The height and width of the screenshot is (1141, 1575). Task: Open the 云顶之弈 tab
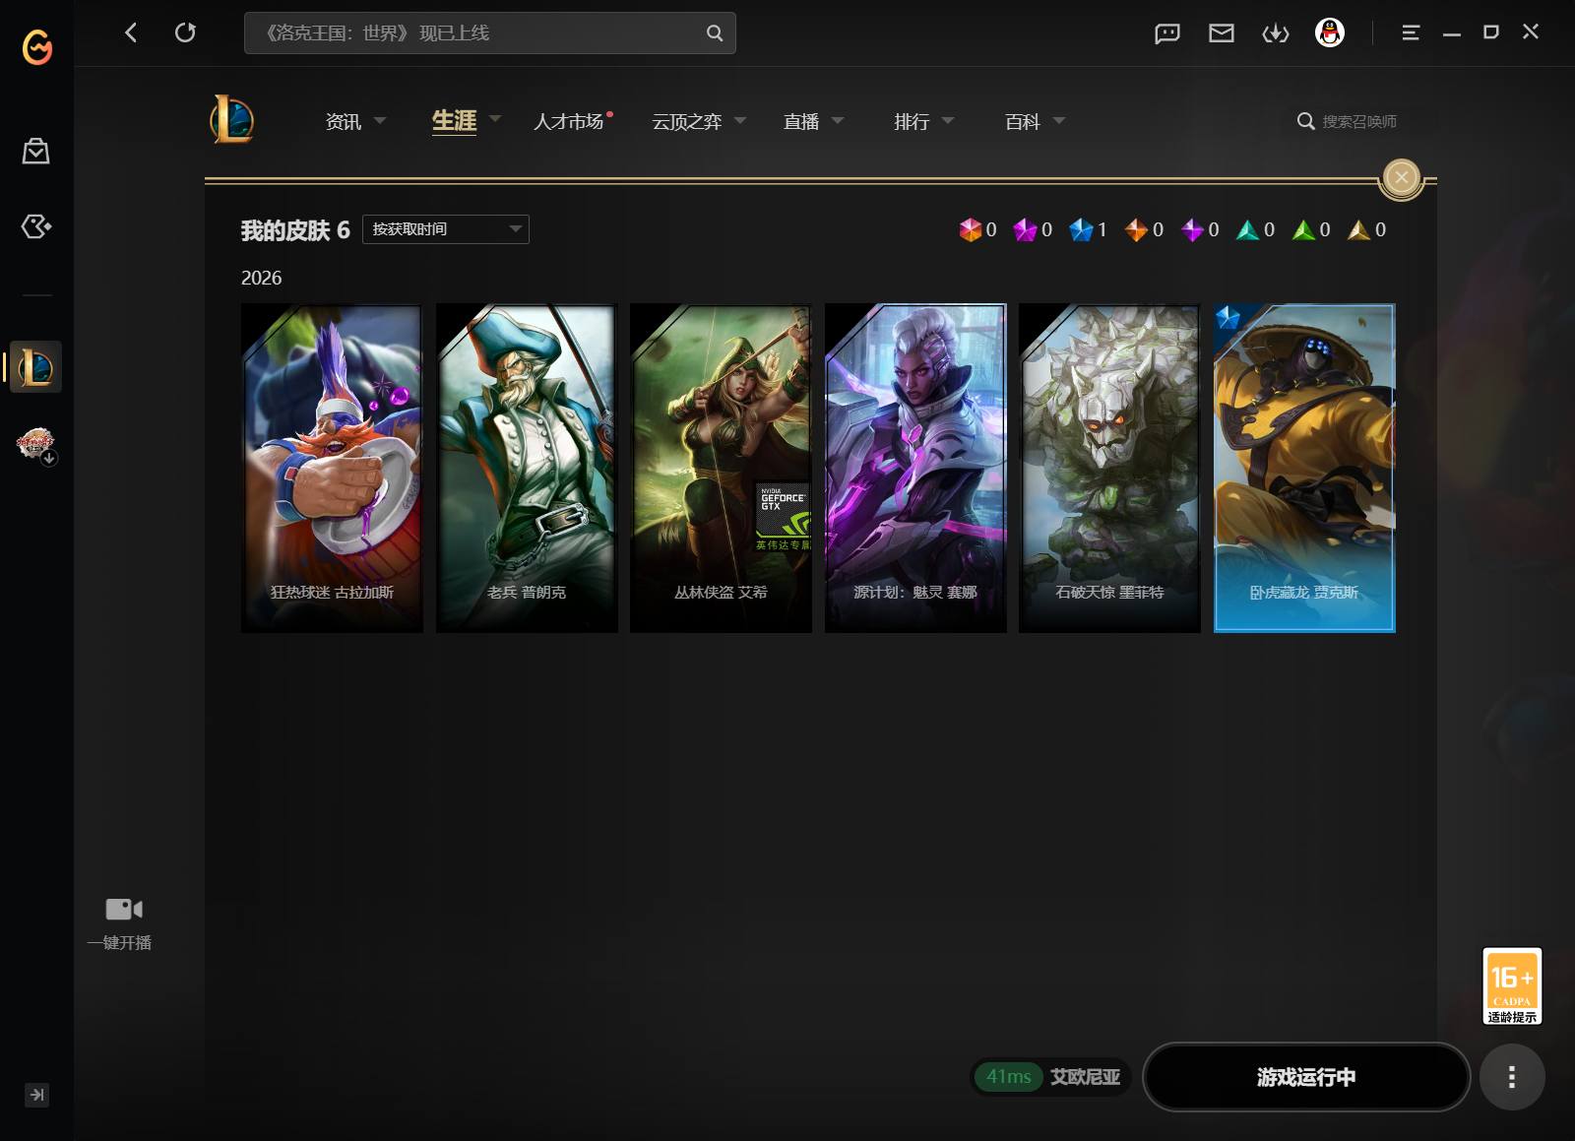tap(687, 121)
